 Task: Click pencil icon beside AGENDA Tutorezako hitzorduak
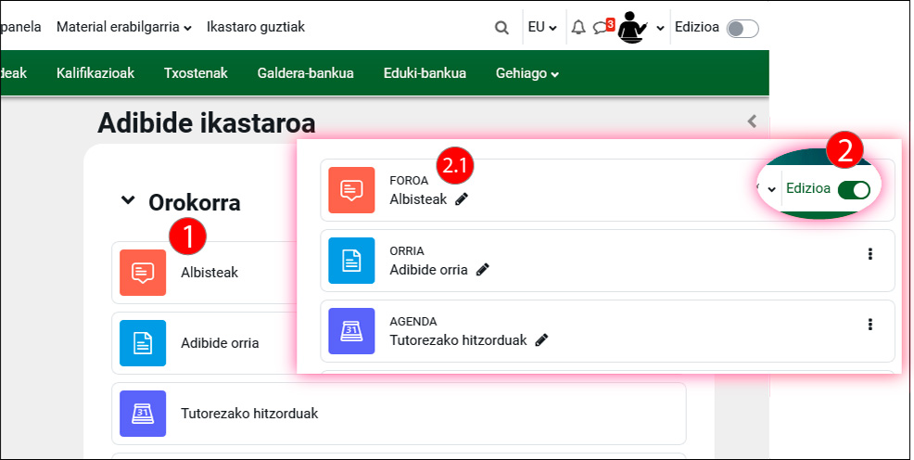coord(541,340)
